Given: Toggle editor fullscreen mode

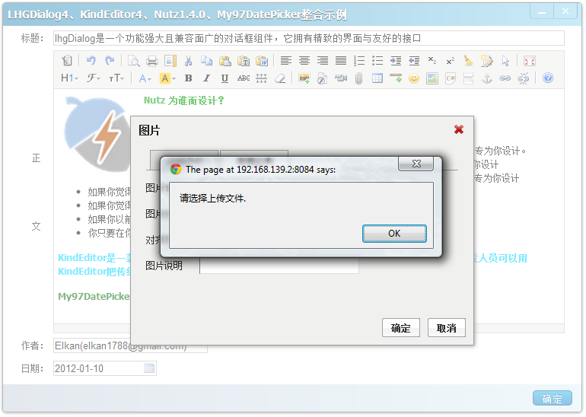Looking at the screenshot, I should pyautogui.click(x=530, y=61).
